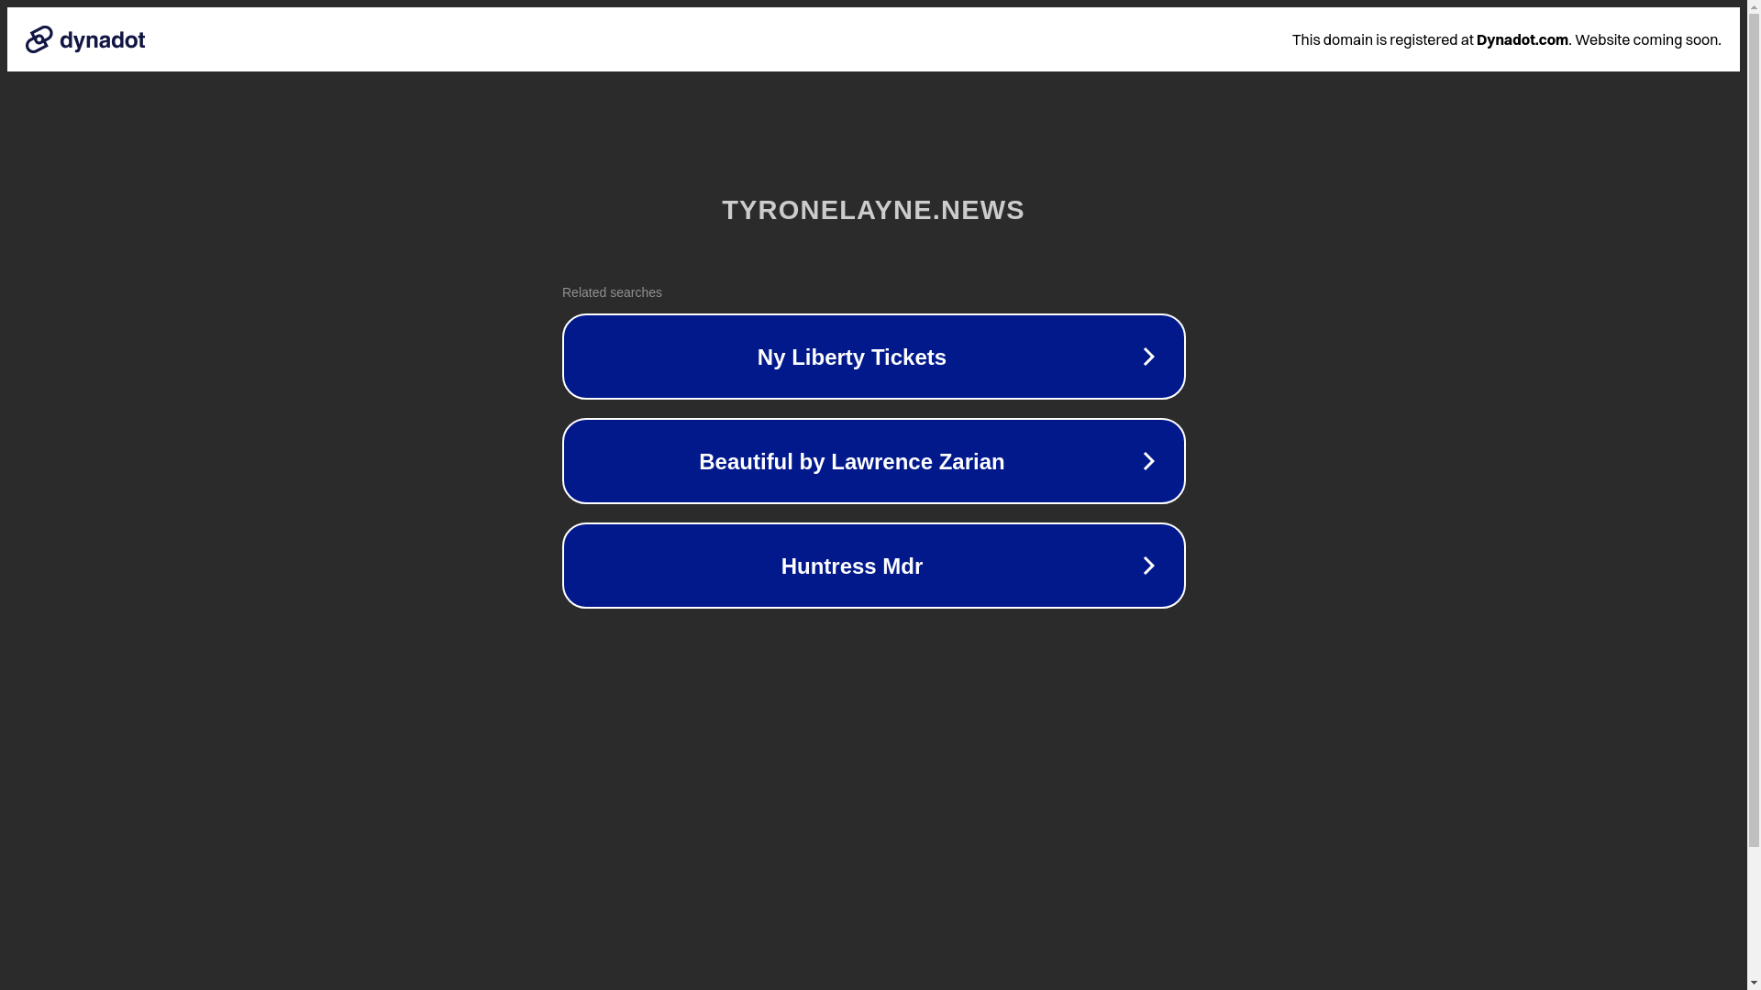Click the chevron on Beautiful by Lawrence Zarian
Viewport: 1761px width, 990px height.
(x=1148, y=461)
